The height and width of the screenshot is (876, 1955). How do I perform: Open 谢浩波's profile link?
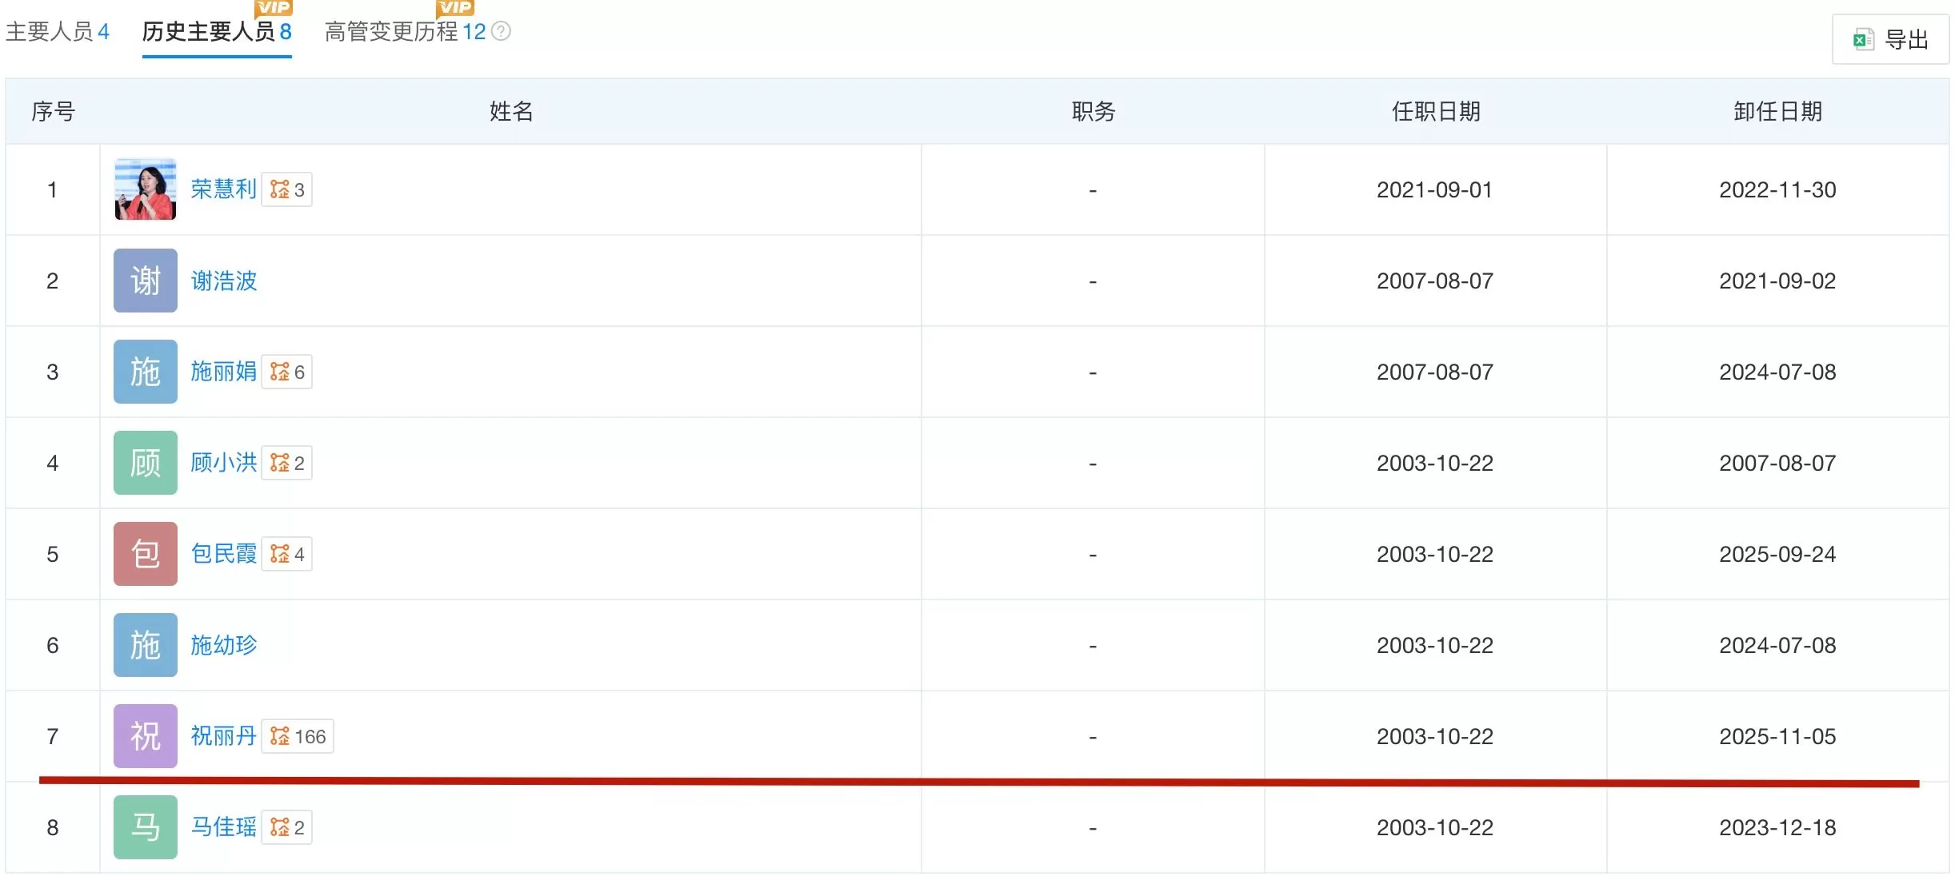tap(224, 281)
